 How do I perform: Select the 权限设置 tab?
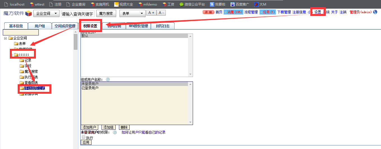click(90, 26)
